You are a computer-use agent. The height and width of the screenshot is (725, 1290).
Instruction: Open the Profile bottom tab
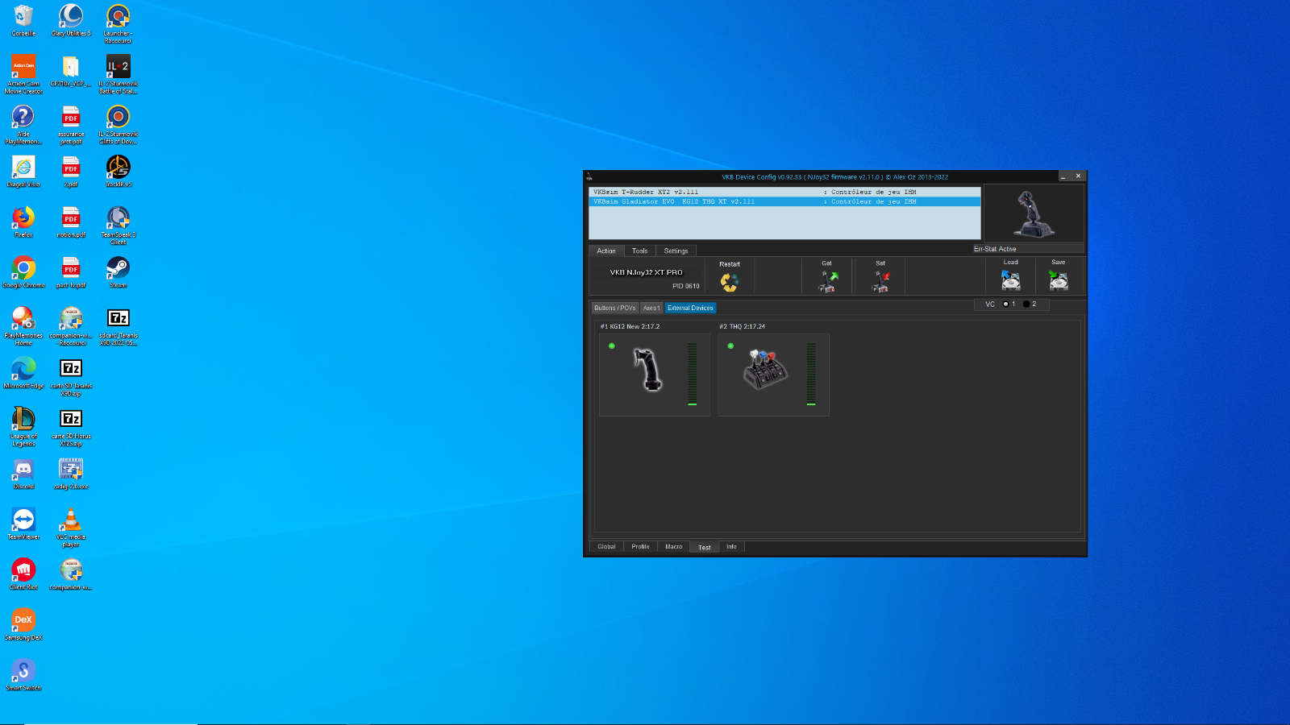pyautogui.click(x=640, y=547)
